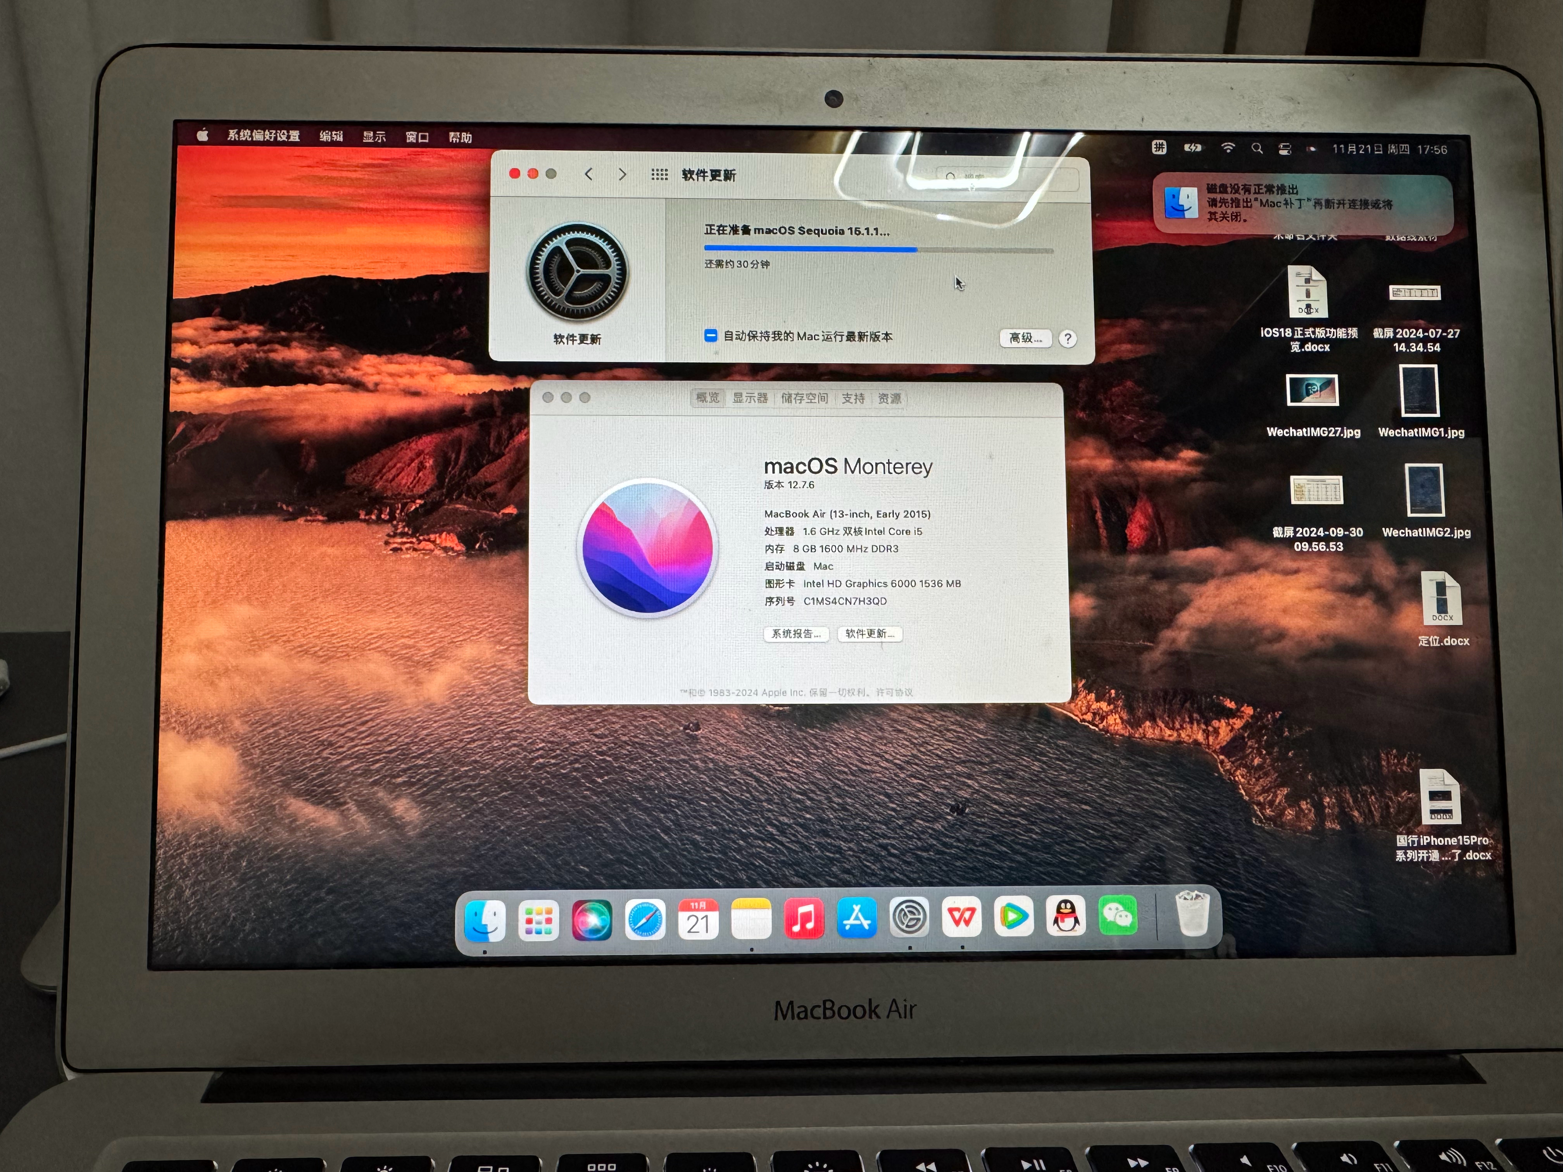The height and width of the screenshot is (1172, 1563).
Task: Switch to the 支持 tab
Action: coord(853,398)
